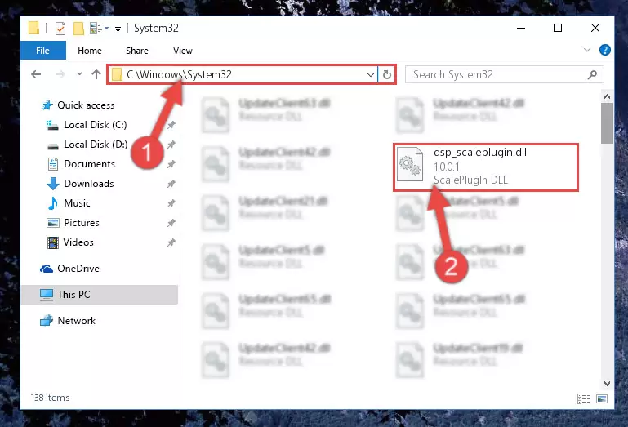Viewport: 628px width, 427px height.
Task: Click the pin icon next to Music
Action: (x=171, y=203)
